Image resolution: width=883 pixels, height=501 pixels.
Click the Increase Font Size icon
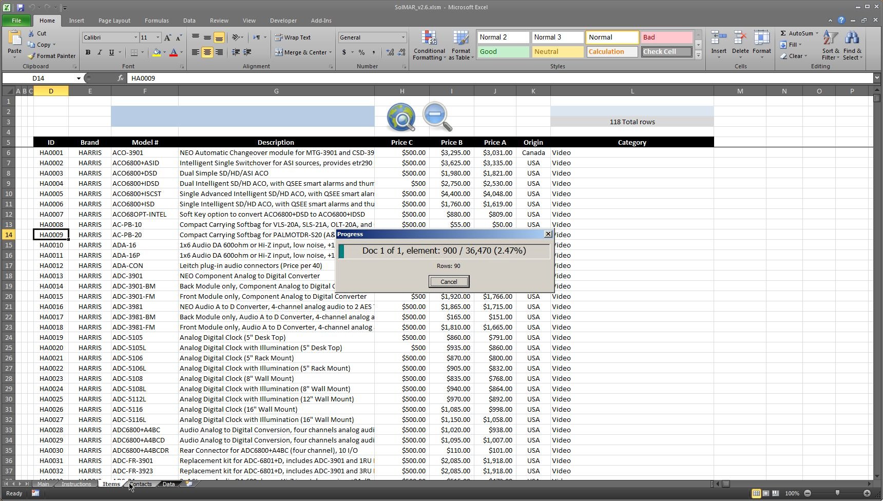(x=167, y=37)
